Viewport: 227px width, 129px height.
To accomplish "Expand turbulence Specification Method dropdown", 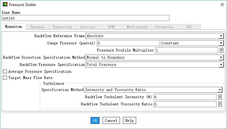I will tap(153, 90).
